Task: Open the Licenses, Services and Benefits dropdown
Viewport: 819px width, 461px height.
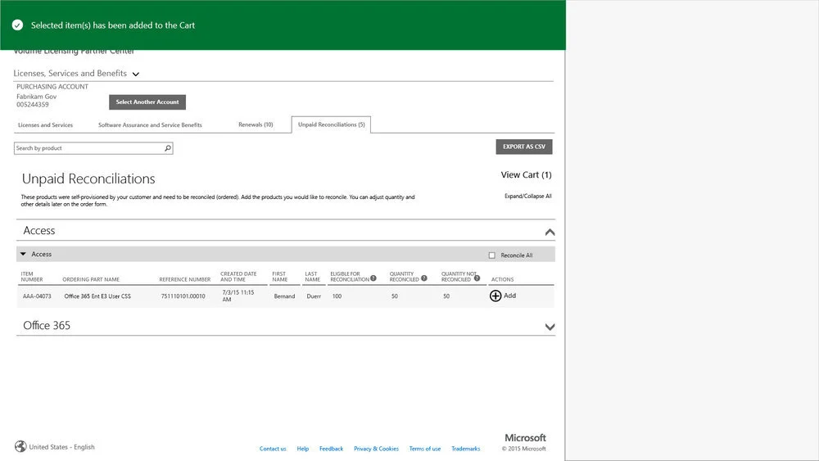Action: point(136,75)
